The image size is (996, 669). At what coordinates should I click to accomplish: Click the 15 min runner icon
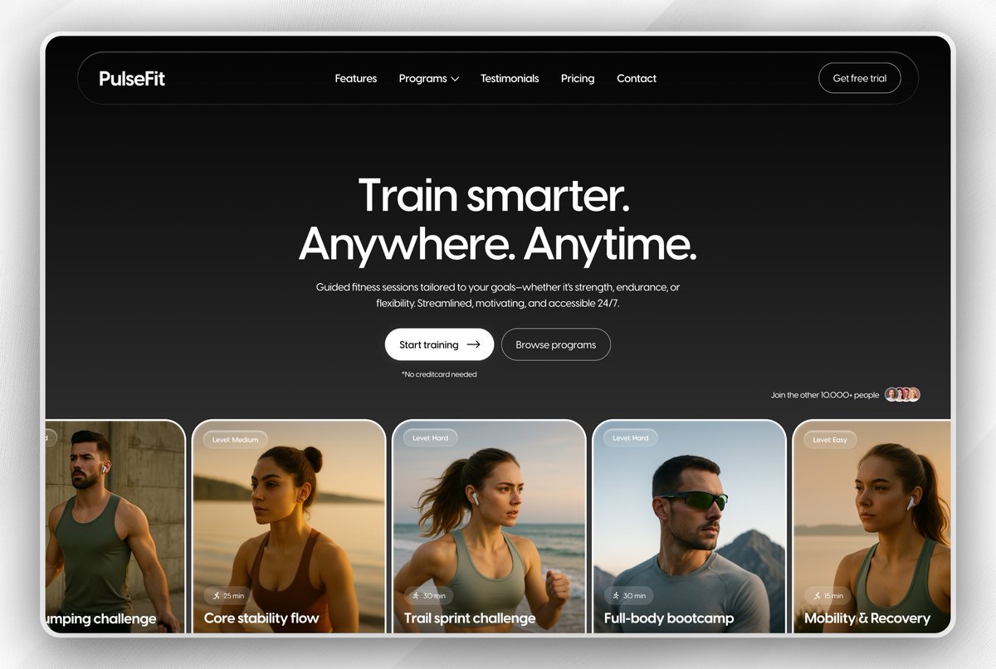pos(817,595)
